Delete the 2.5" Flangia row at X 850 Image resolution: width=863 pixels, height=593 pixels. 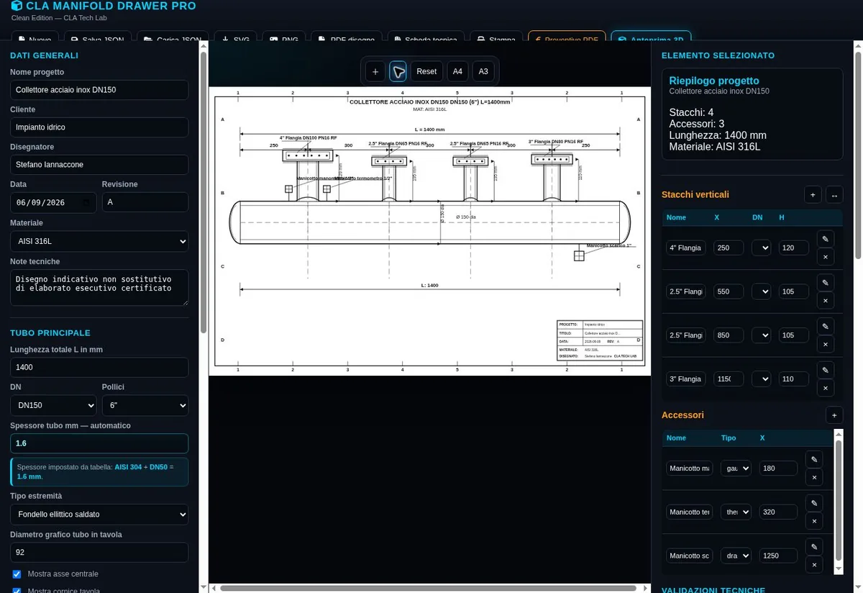pos(826,344)
